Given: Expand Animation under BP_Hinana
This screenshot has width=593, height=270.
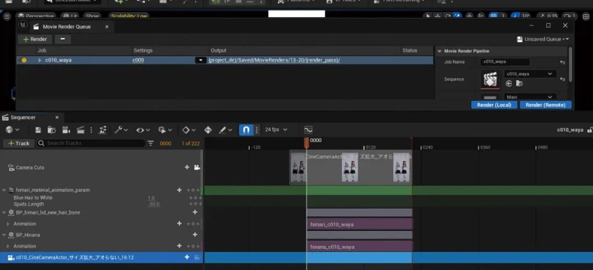Looking at the screenshot, I should [8, 246].
